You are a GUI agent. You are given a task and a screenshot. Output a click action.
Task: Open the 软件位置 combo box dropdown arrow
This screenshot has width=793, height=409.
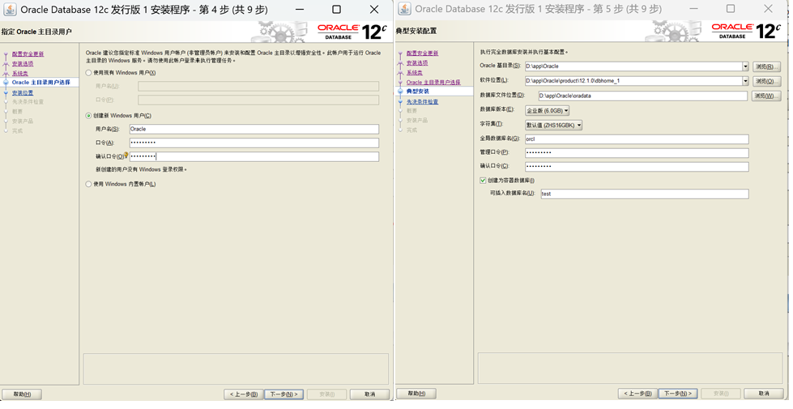coord(745,81)
